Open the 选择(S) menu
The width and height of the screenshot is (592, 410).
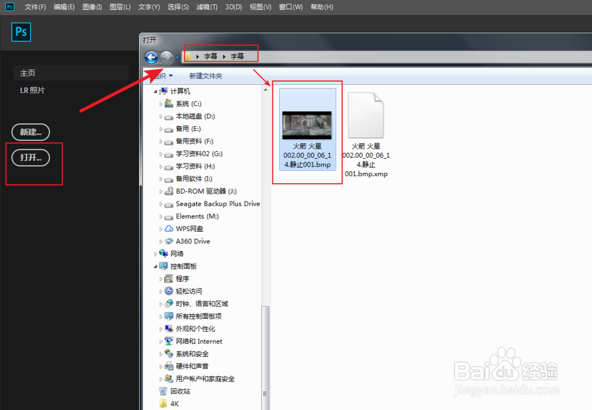(178, 7)
